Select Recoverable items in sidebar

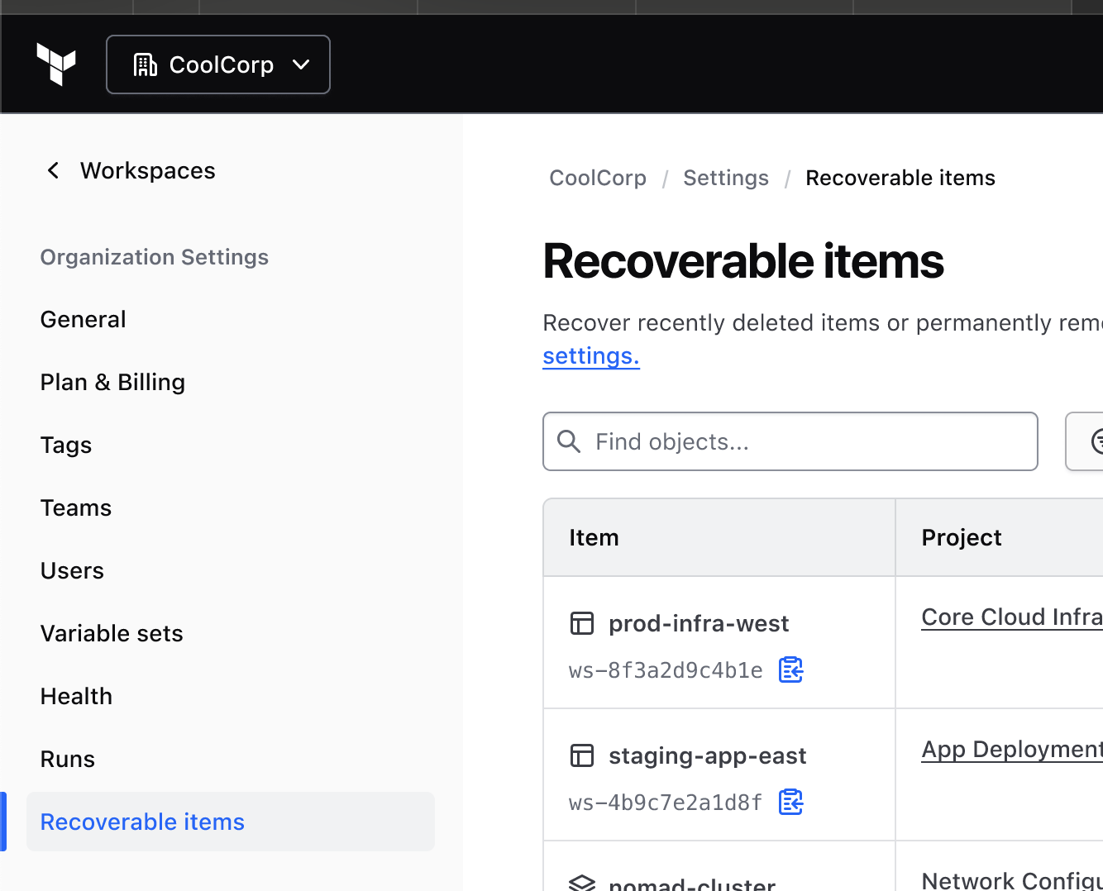point(142,822)
